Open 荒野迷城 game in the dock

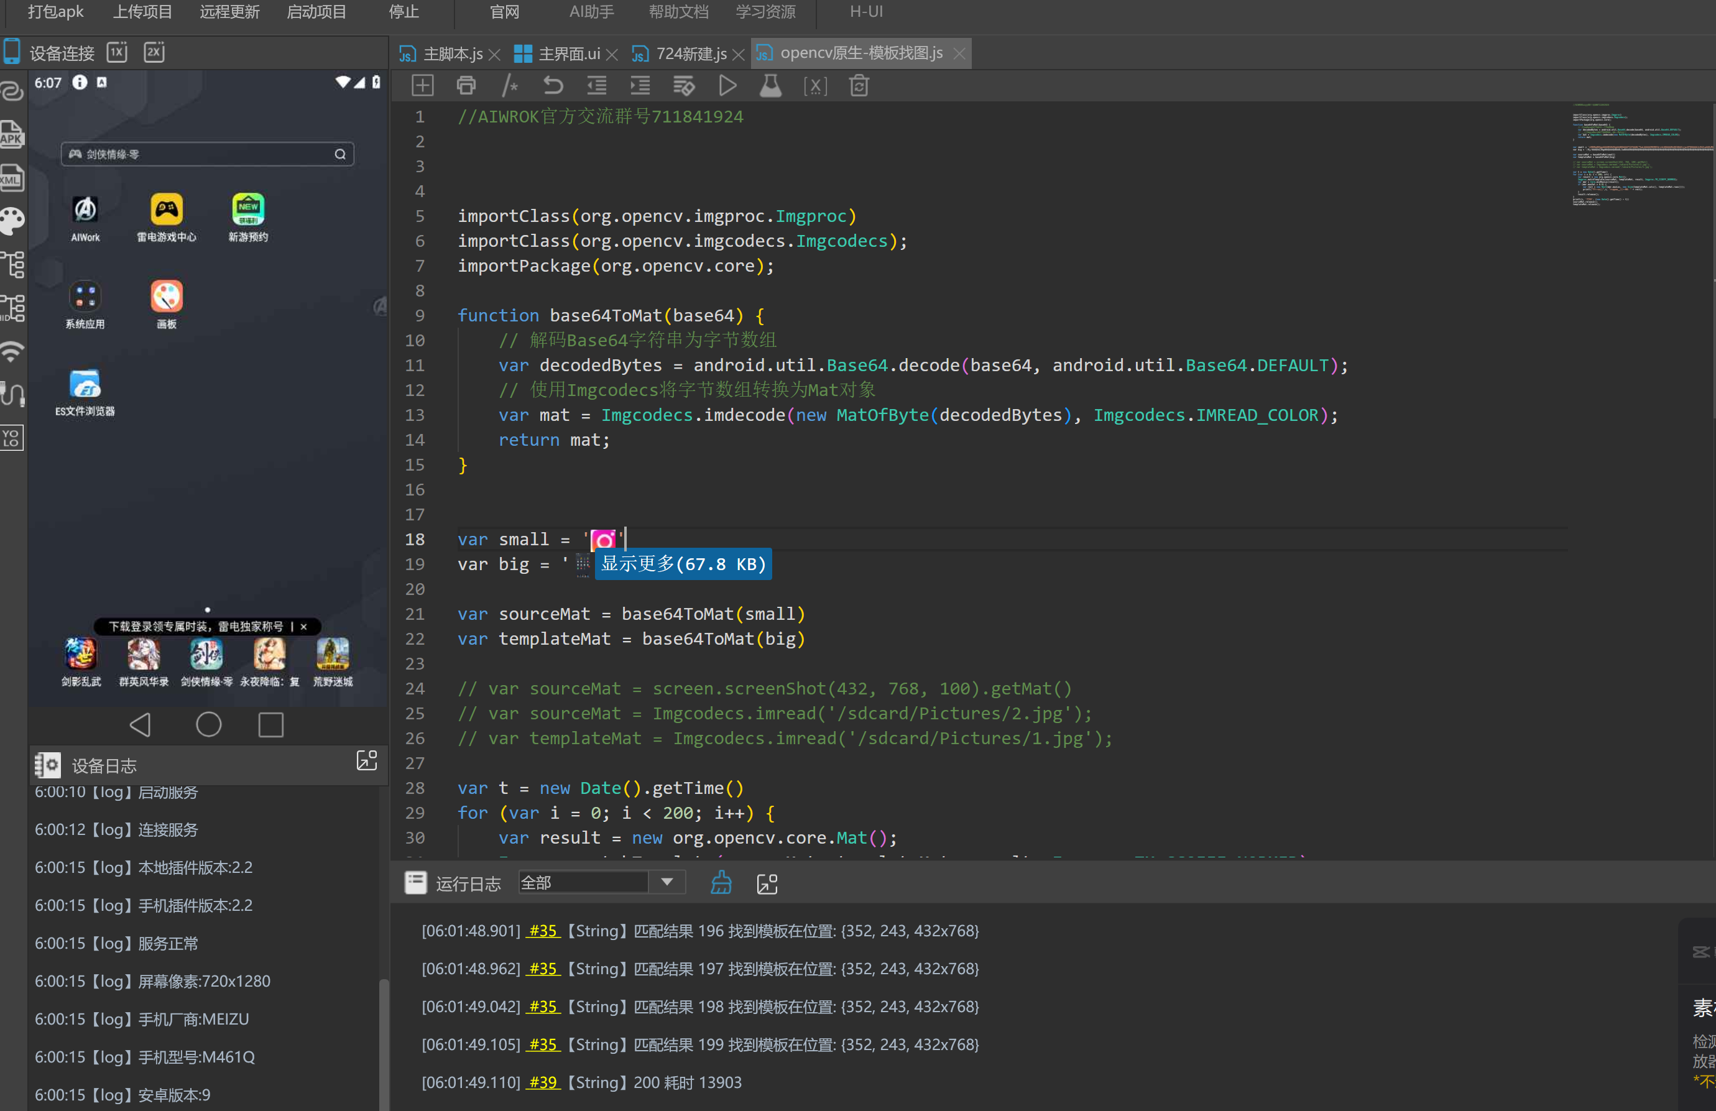(333, 663)
